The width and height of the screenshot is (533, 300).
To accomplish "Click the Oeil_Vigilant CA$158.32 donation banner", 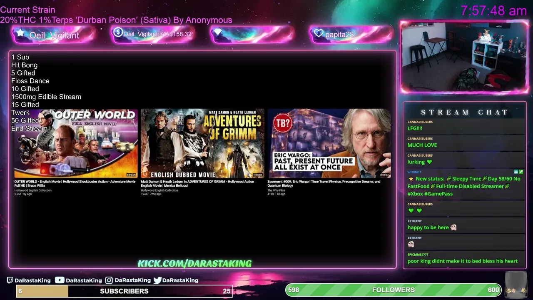I will click(153, 34).
